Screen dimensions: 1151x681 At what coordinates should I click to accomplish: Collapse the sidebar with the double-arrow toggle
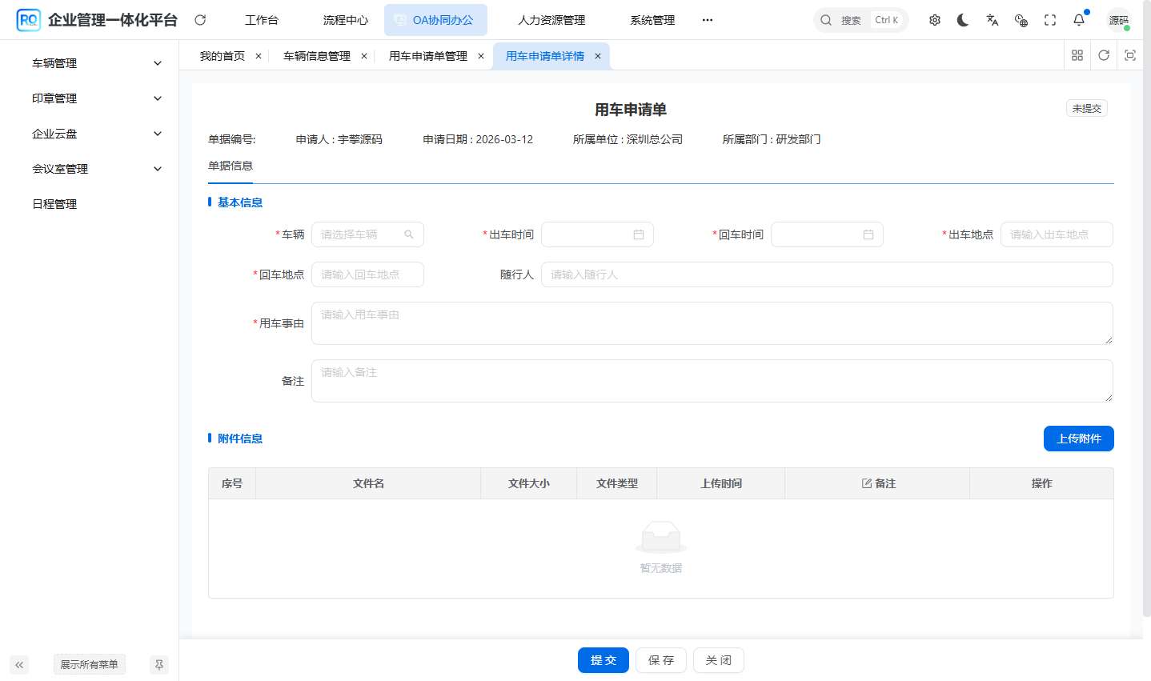[18, 664]
